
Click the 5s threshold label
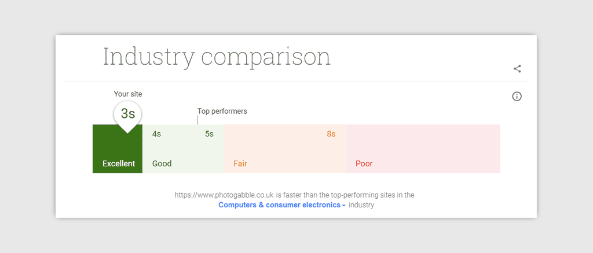tap(210, 134)
